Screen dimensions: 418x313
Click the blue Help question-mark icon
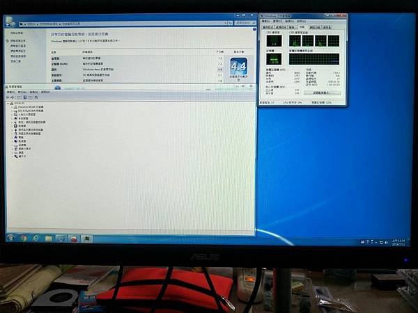click(254, 29)
